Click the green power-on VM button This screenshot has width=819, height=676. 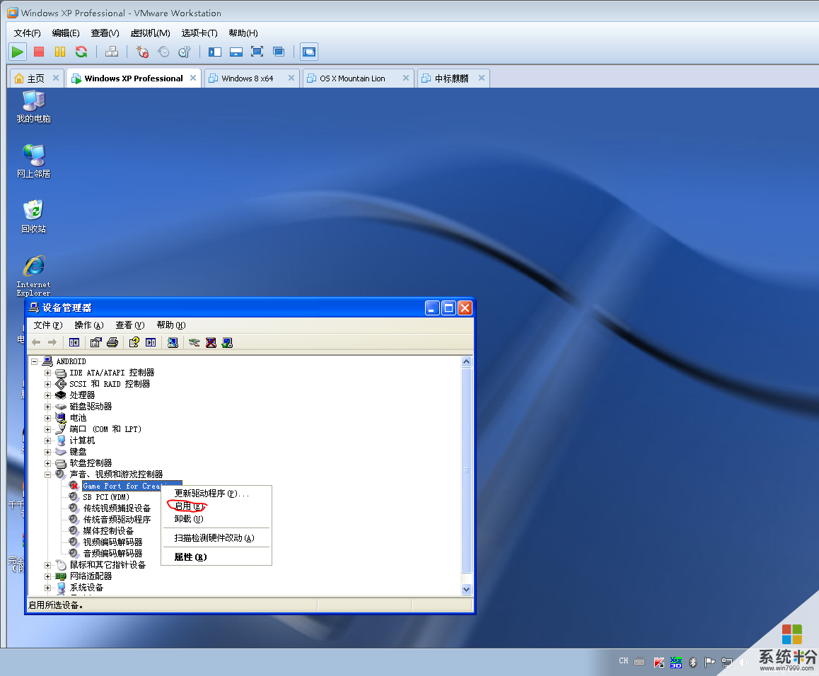pos(18,52)
